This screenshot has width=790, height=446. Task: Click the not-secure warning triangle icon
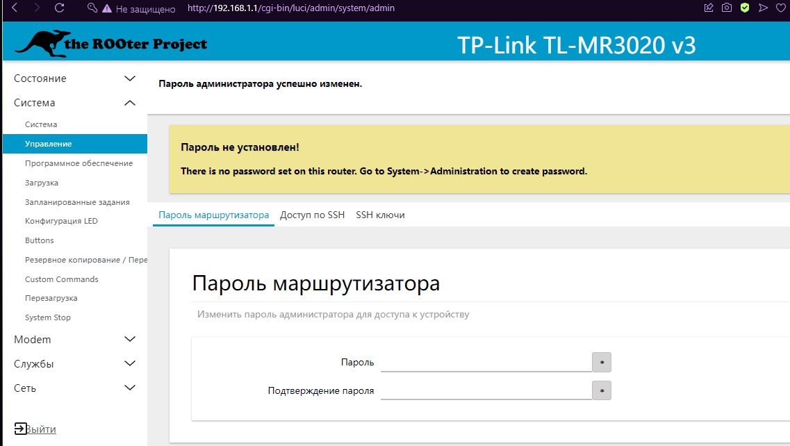(x=107, y=8)
